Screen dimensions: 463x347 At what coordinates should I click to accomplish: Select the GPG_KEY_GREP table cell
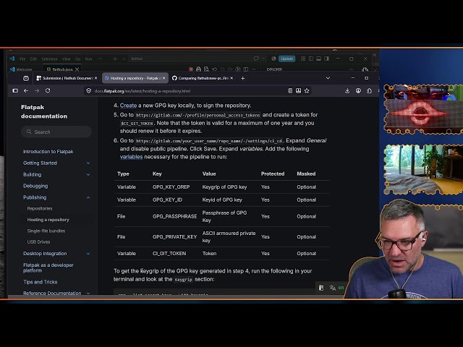tap(171, 187)
